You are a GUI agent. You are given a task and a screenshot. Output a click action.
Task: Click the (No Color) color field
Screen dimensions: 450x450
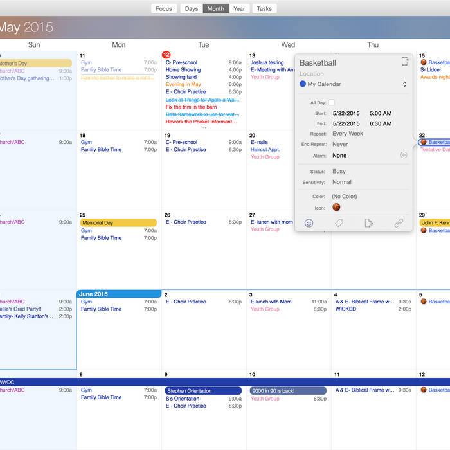[x=345, y=197]
